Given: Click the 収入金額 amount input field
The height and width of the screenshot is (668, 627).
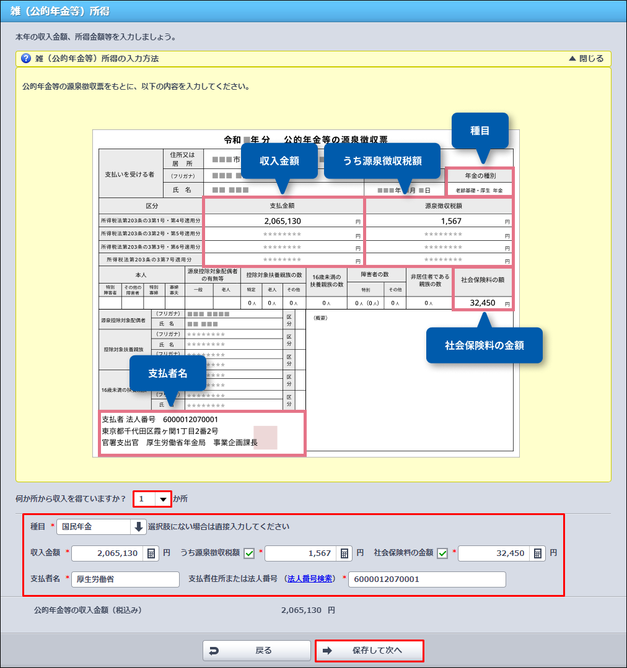Looking at the screenshot, I should pos(107,553).
